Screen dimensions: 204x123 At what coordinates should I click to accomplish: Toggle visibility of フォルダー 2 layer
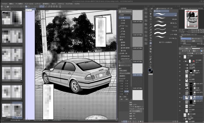pos(180,68)
